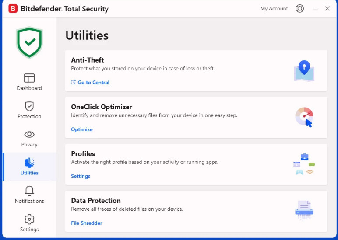Click the Profiles devices illustration

304,164
